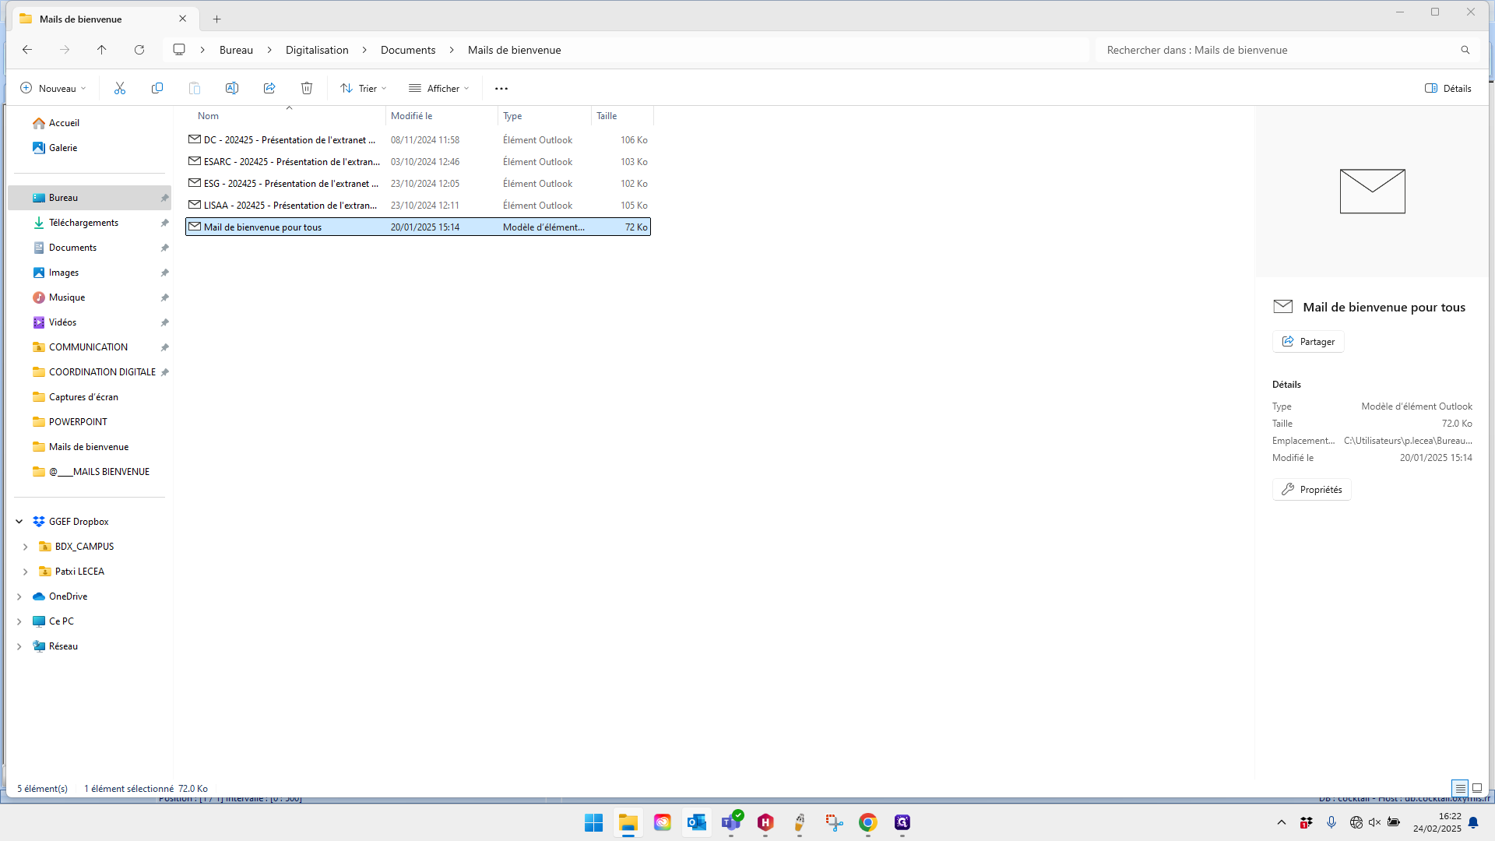
Task: Refresh the folder view
Action: [139, 50]
